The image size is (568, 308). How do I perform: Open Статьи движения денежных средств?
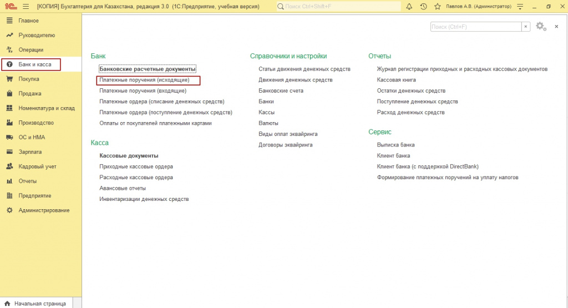coord(305,69)
